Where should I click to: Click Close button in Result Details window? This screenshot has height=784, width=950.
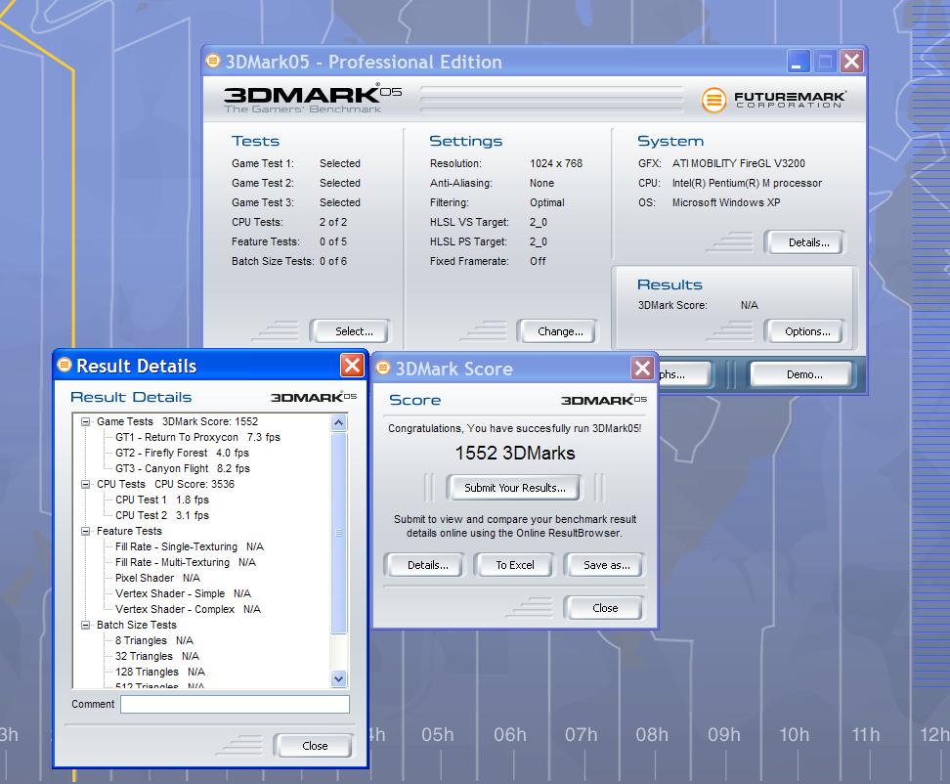click(x=313, y=746)
